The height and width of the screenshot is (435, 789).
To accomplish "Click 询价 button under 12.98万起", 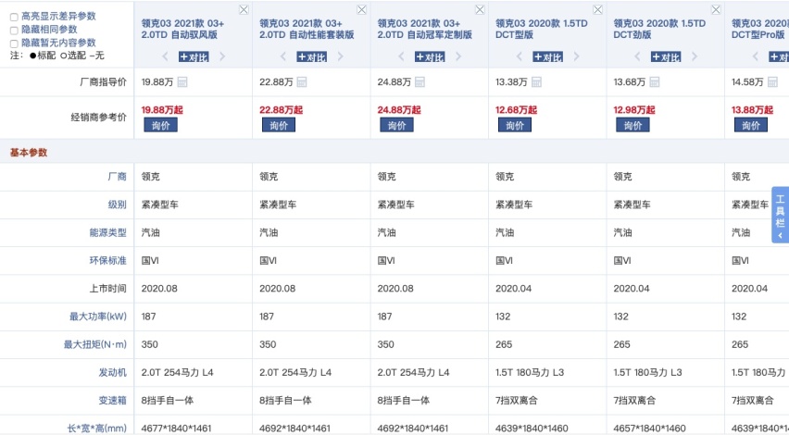I will click(x=632, y=125).
